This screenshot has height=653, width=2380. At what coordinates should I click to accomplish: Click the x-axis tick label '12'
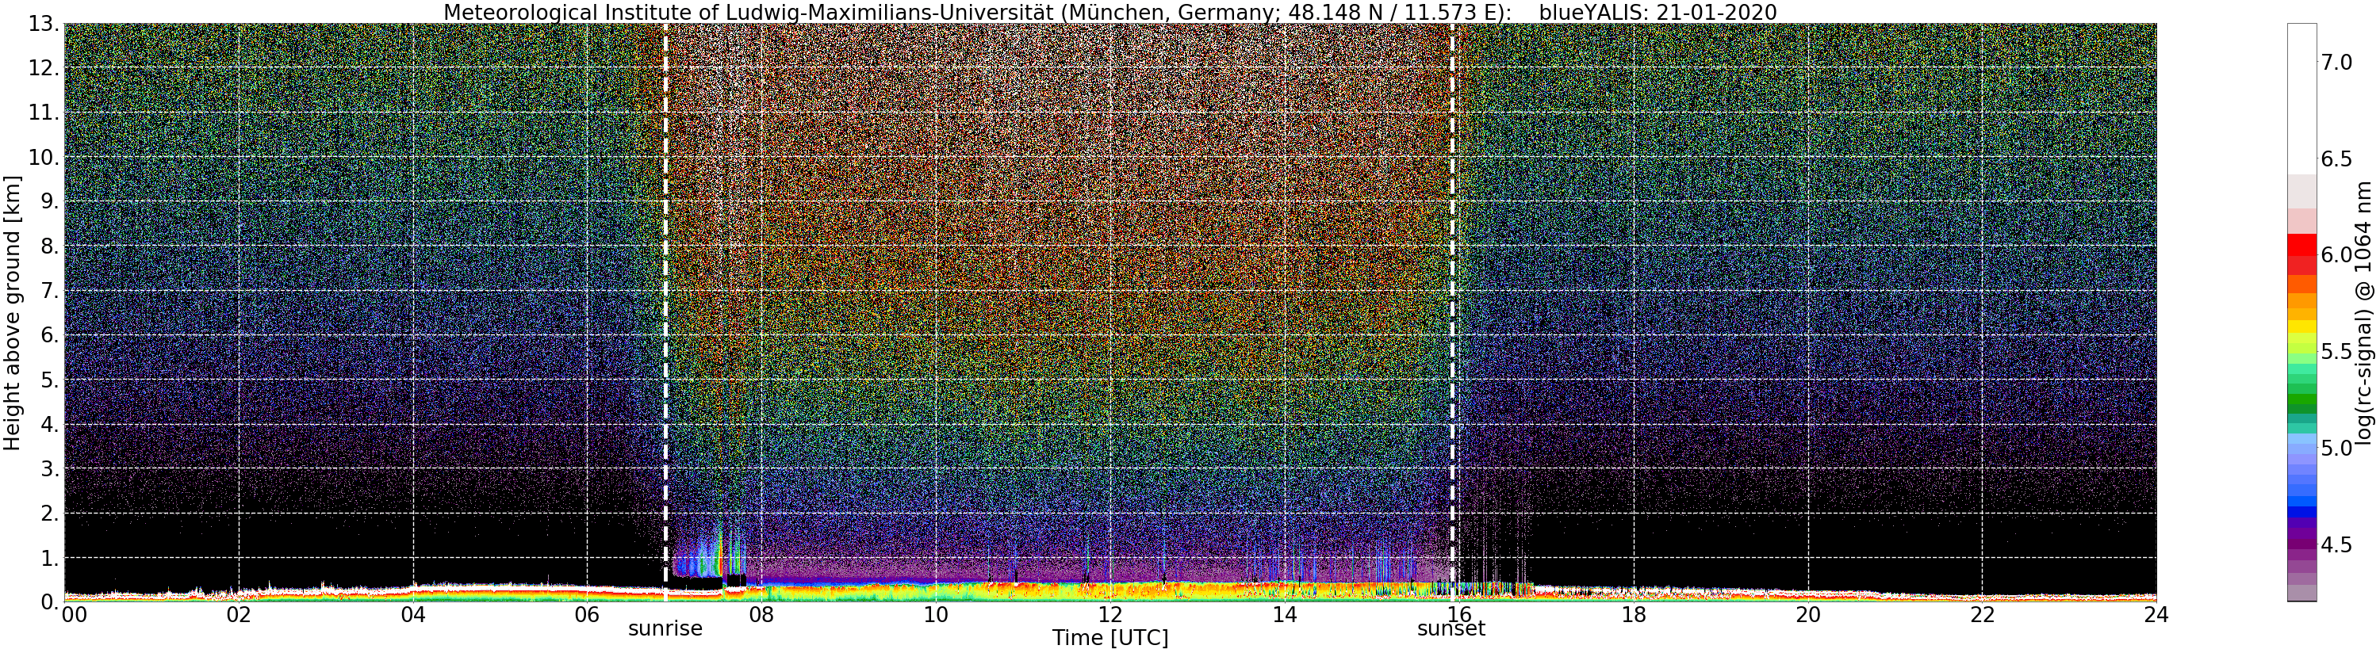pyautogui.click(x=1110, y=615)
